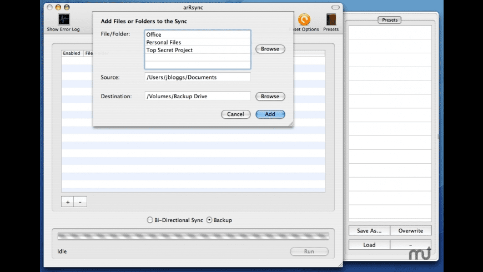Click the Add button in dialog
Image resolution: width=483 pixels, height=272 pixels.
coord(270,114)
